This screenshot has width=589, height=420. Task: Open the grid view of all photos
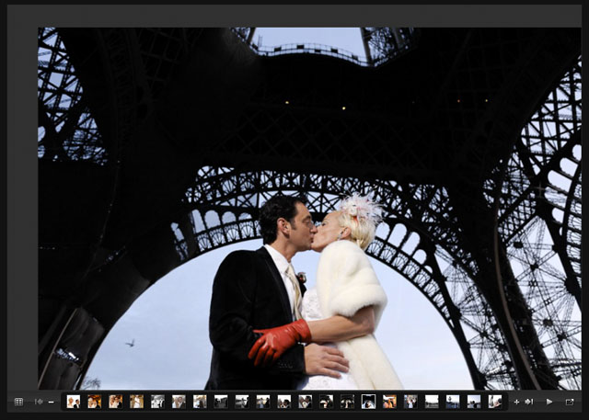pos(18,402)
